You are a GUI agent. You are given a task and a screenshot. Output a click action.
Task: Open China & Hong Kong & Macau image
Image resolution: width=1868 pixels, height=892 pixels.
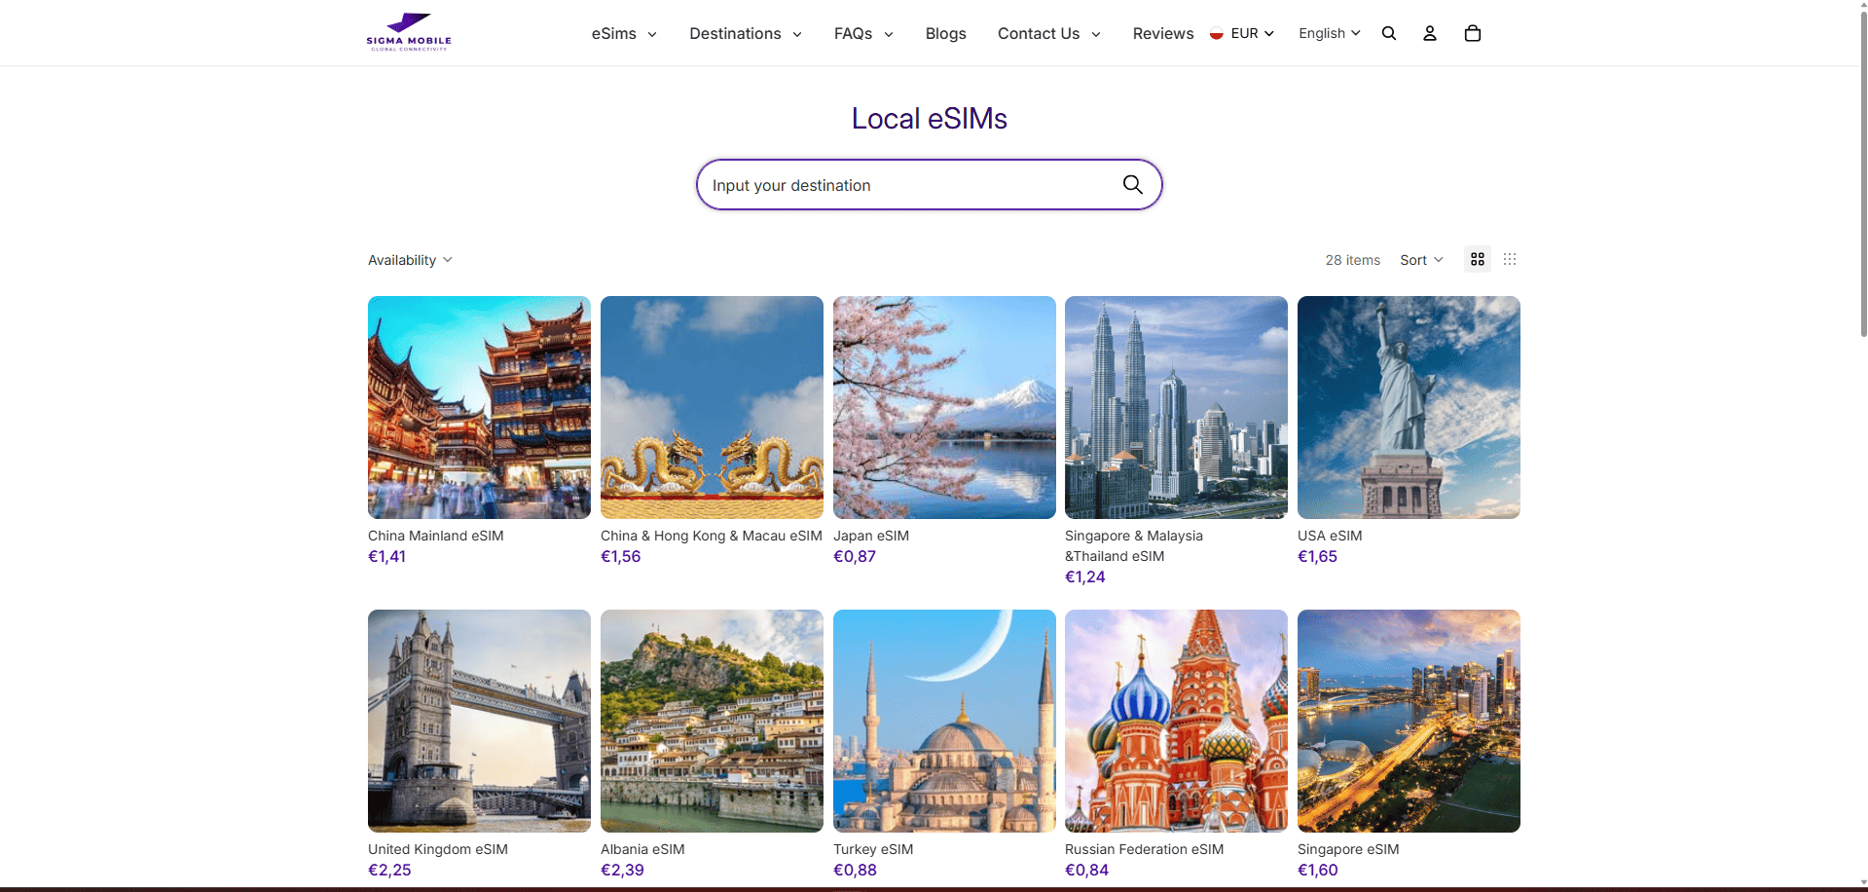(x=712, y=407)
